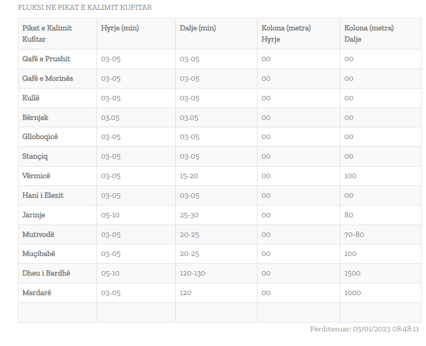
Task: Select the Kolona (metra) Dalje header
Action: [x=369, y=34]
